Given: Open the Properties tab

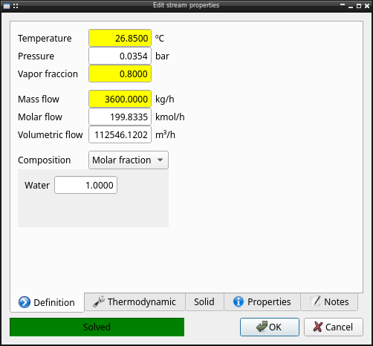Looking at the screenshot, I should pyautogui.click(x=262, y=301).
